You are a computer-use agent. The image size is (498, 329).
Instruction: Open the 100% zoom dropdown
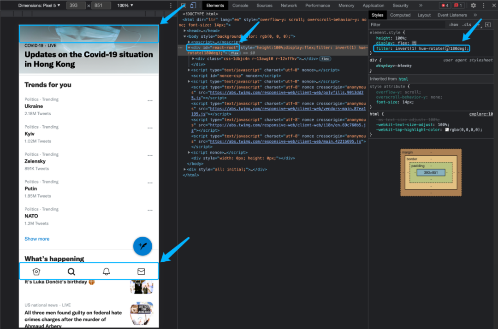click(125, 6)
